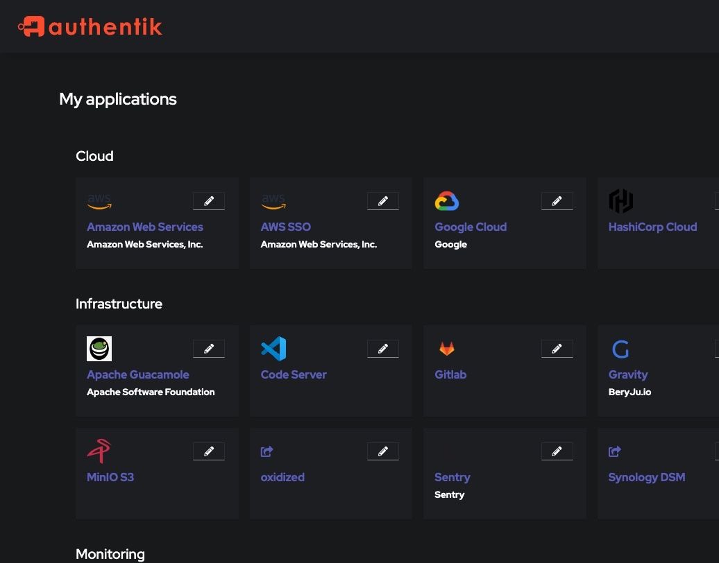Edit the Amazon Web Services application
This screenshot has width=719, height=563.
click(209, 201)
